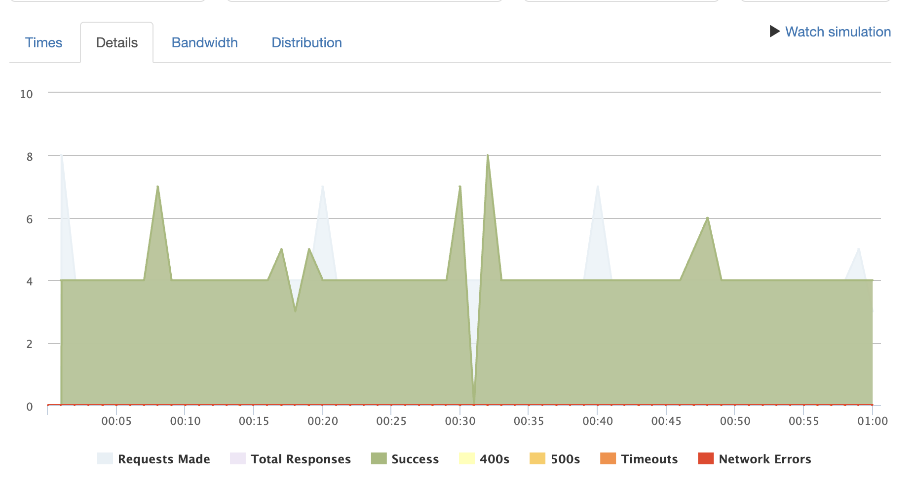Viewport: 916px width, 487px height.
Task: Click the green Success legend swatch
Action: point(379,459)
